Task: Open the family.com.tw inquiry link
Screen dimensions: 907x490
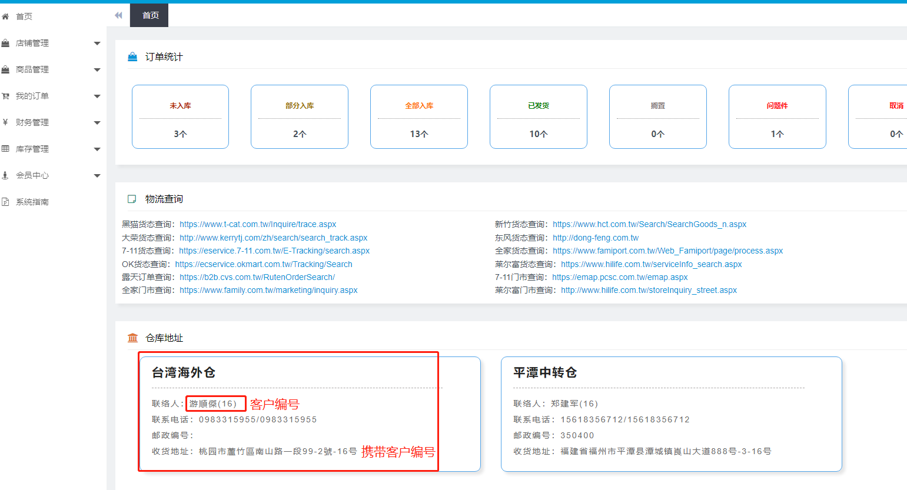Action: coord(268,290)
